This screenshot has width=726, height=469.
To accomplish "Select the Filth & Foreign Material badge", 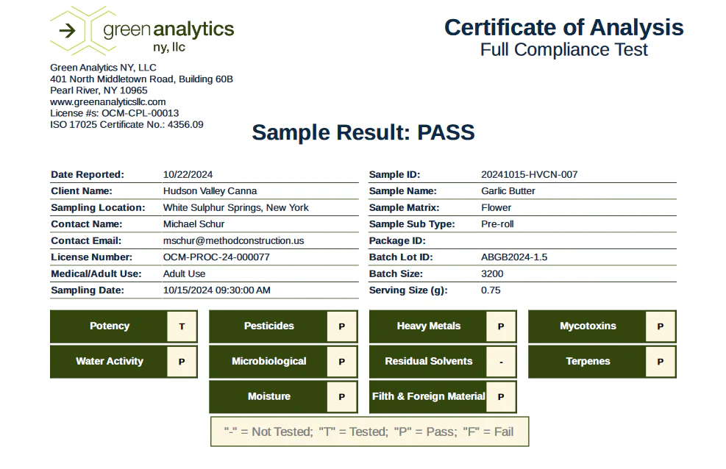I will point(443,397).
